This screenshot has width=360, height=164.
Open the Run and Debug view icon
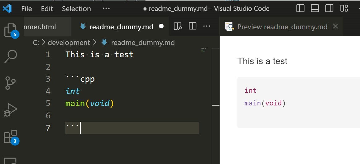point(11,110)
